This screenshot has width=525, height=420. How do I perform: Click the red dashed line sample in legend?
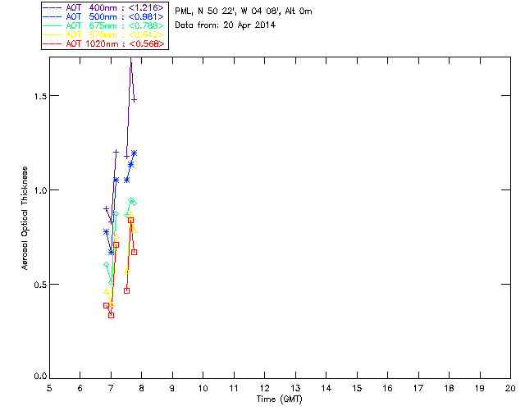click(52, 43)
